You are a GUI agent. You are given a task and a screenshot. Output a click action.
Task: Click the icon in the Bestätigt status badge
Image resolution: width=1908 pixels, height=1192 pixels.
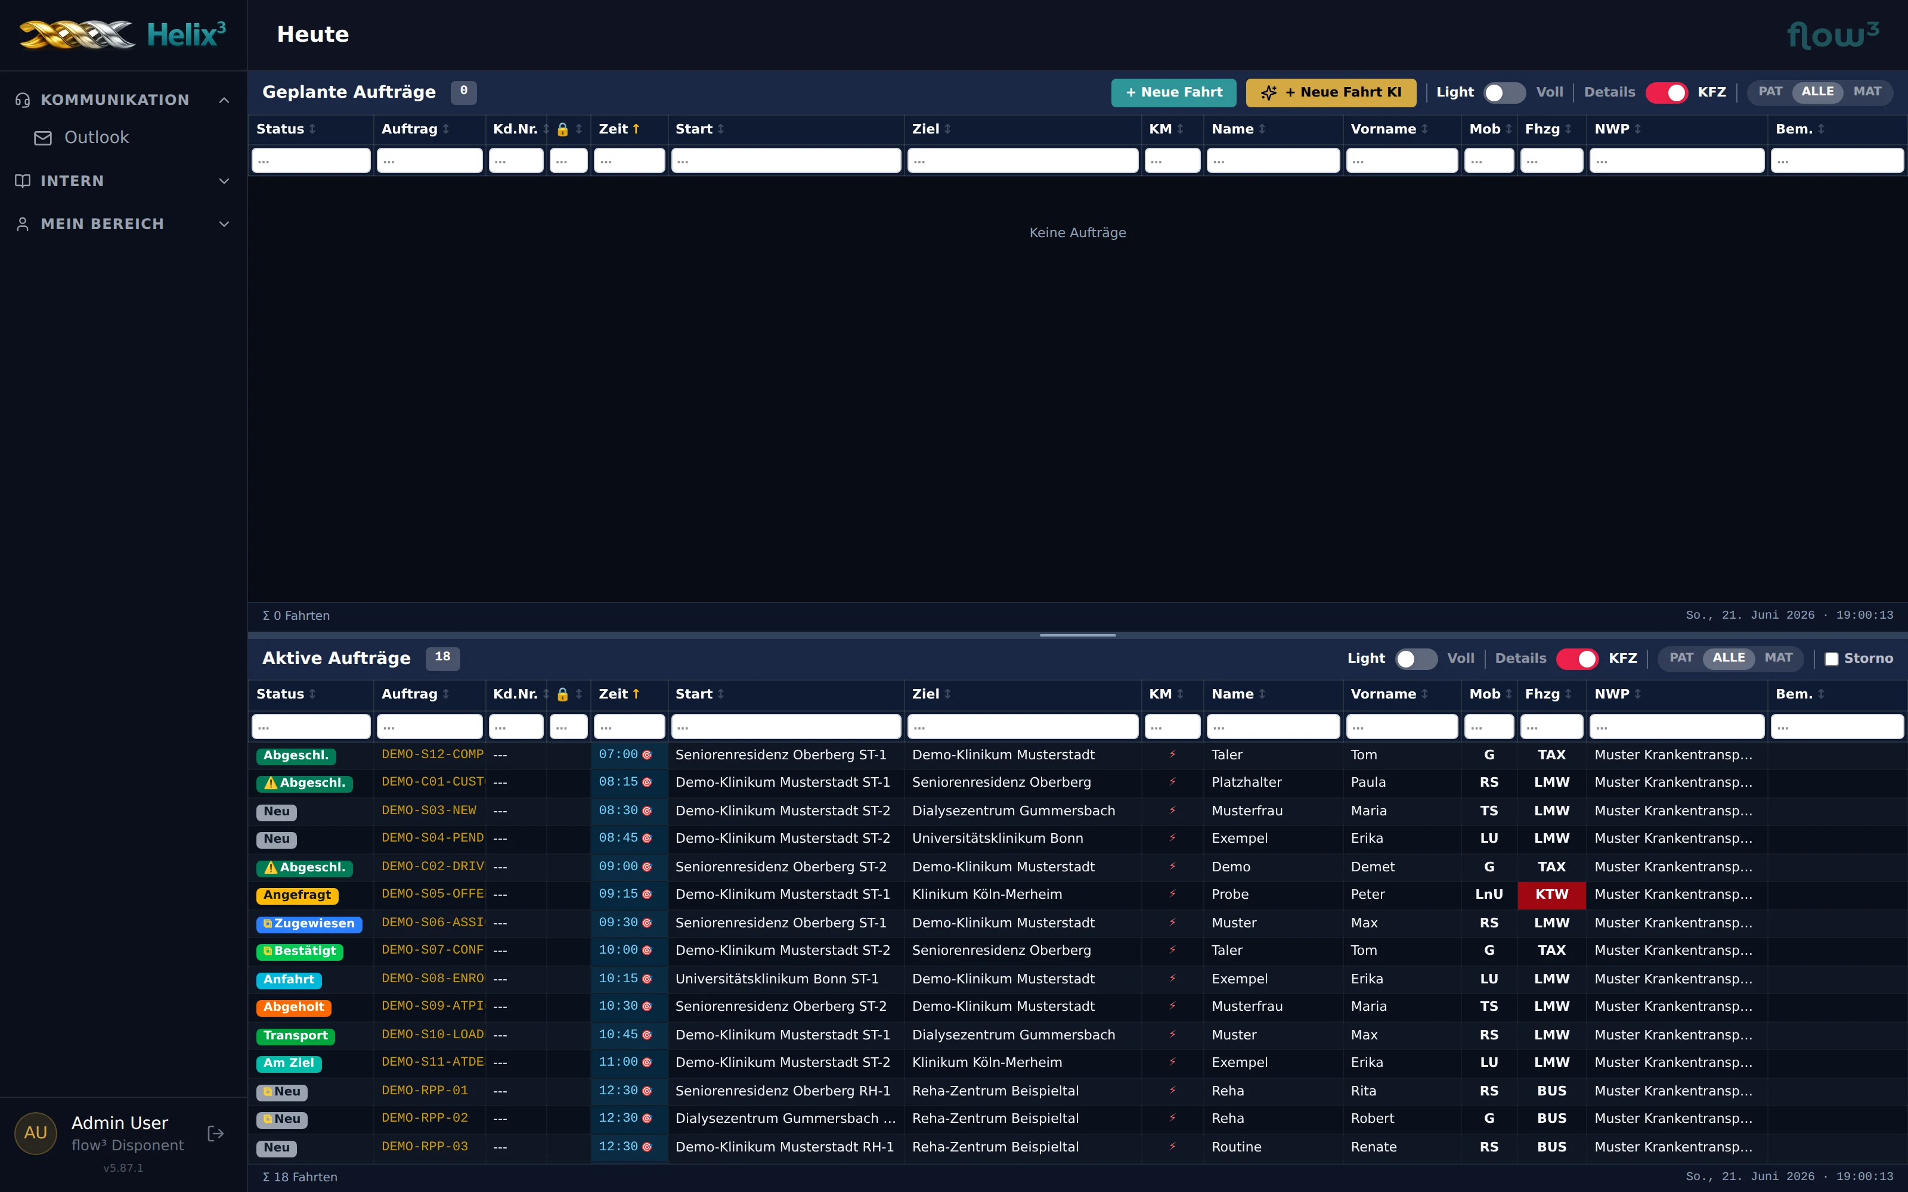click(x=268, y=951)
